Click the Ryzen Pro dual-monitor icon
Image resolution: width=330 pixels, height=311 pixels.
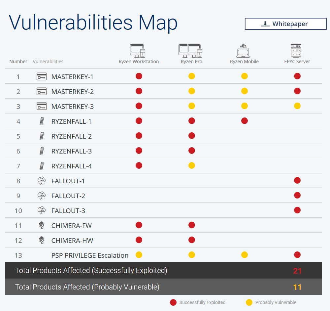[x=190, y=51]
